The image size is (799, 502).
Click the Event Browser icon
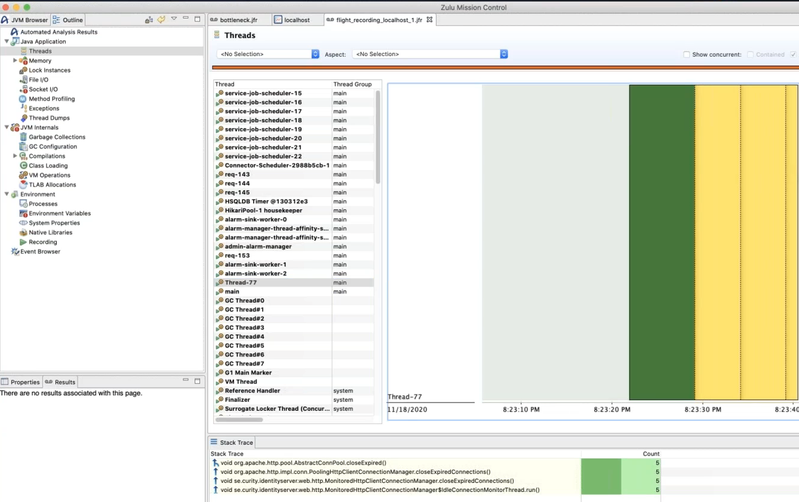[x=15, y=252]
